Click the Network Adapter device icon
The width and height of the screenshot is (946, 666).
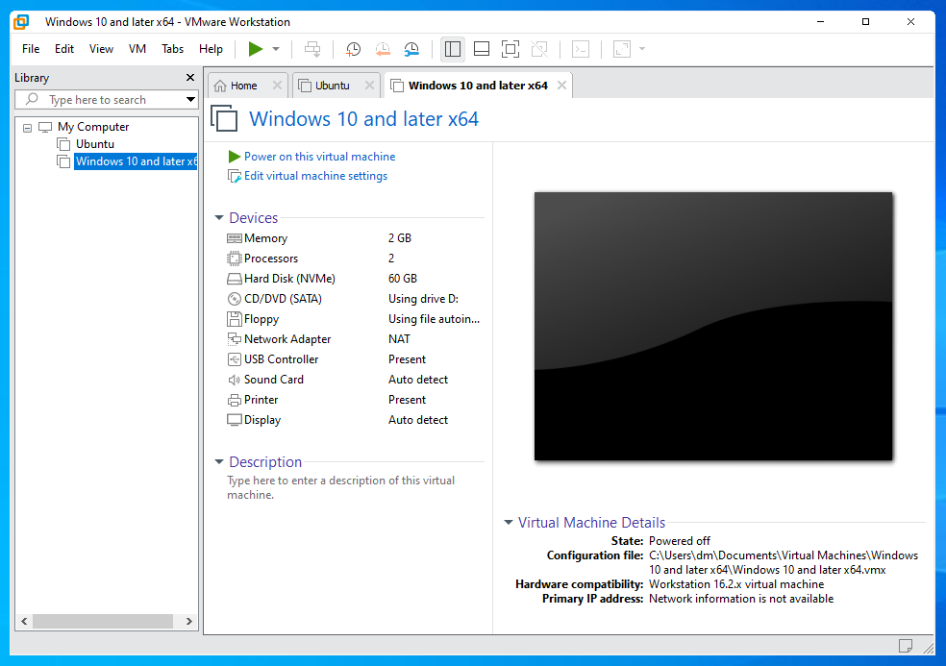(234, 339)
